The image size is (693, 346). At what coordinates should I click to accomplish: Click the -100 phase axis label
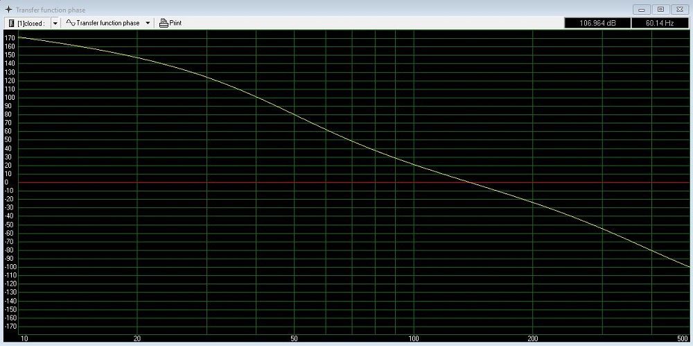pyautogui.click(x=9, y=267)
